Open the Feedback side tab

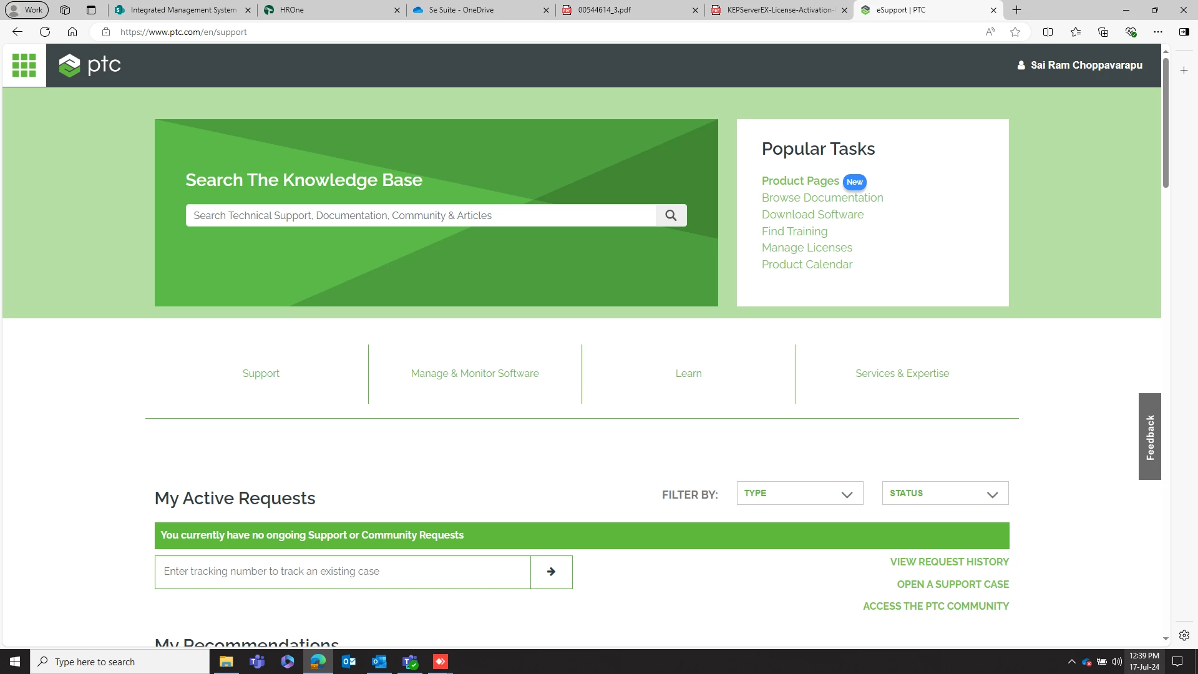tap(1149, 437)
